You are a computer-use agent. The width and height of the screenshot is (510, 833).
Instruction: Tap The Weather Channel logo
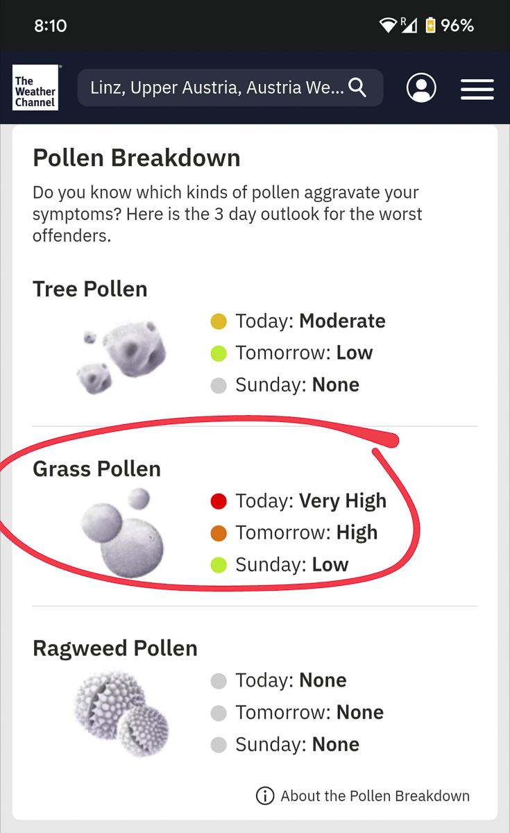pyautogui.click(x=35, y=87)
